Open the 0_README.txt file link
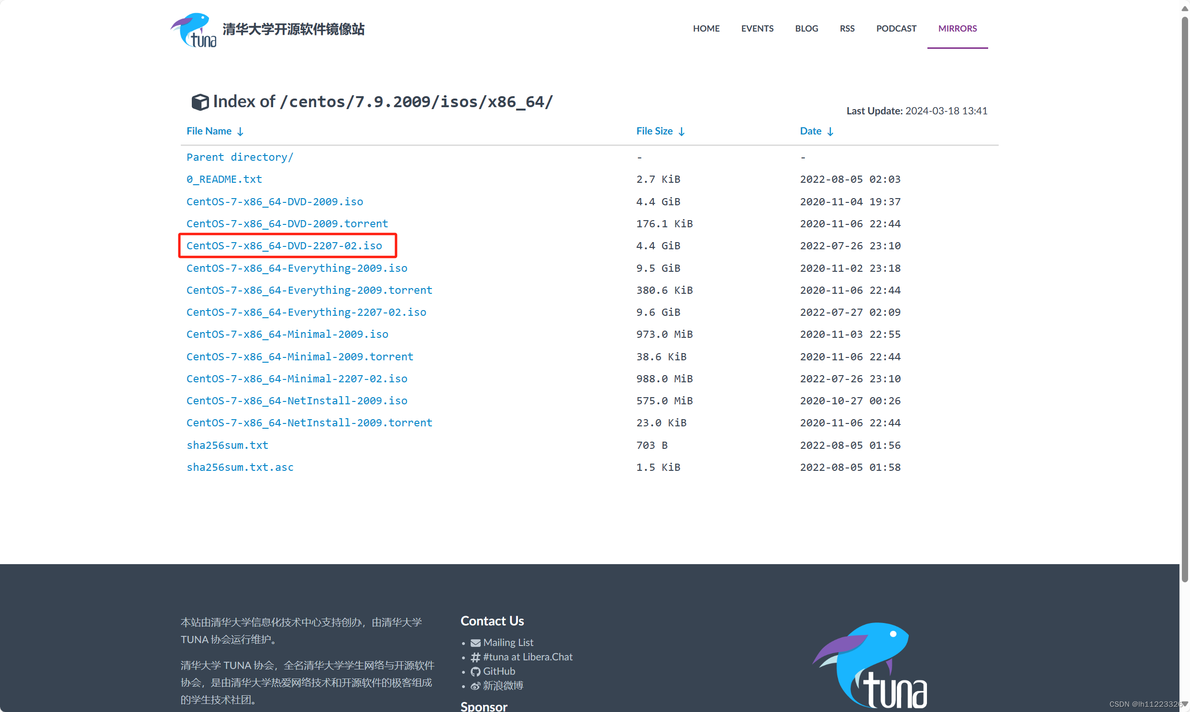 pos(224,179)
